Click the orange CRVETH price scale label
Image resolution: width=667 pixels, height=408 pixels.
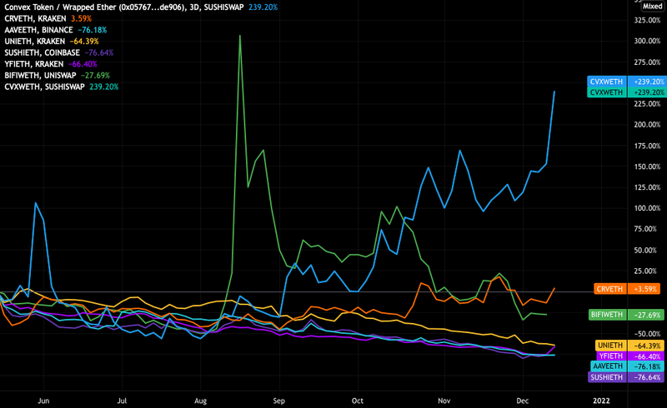click(x=610, y=289)
